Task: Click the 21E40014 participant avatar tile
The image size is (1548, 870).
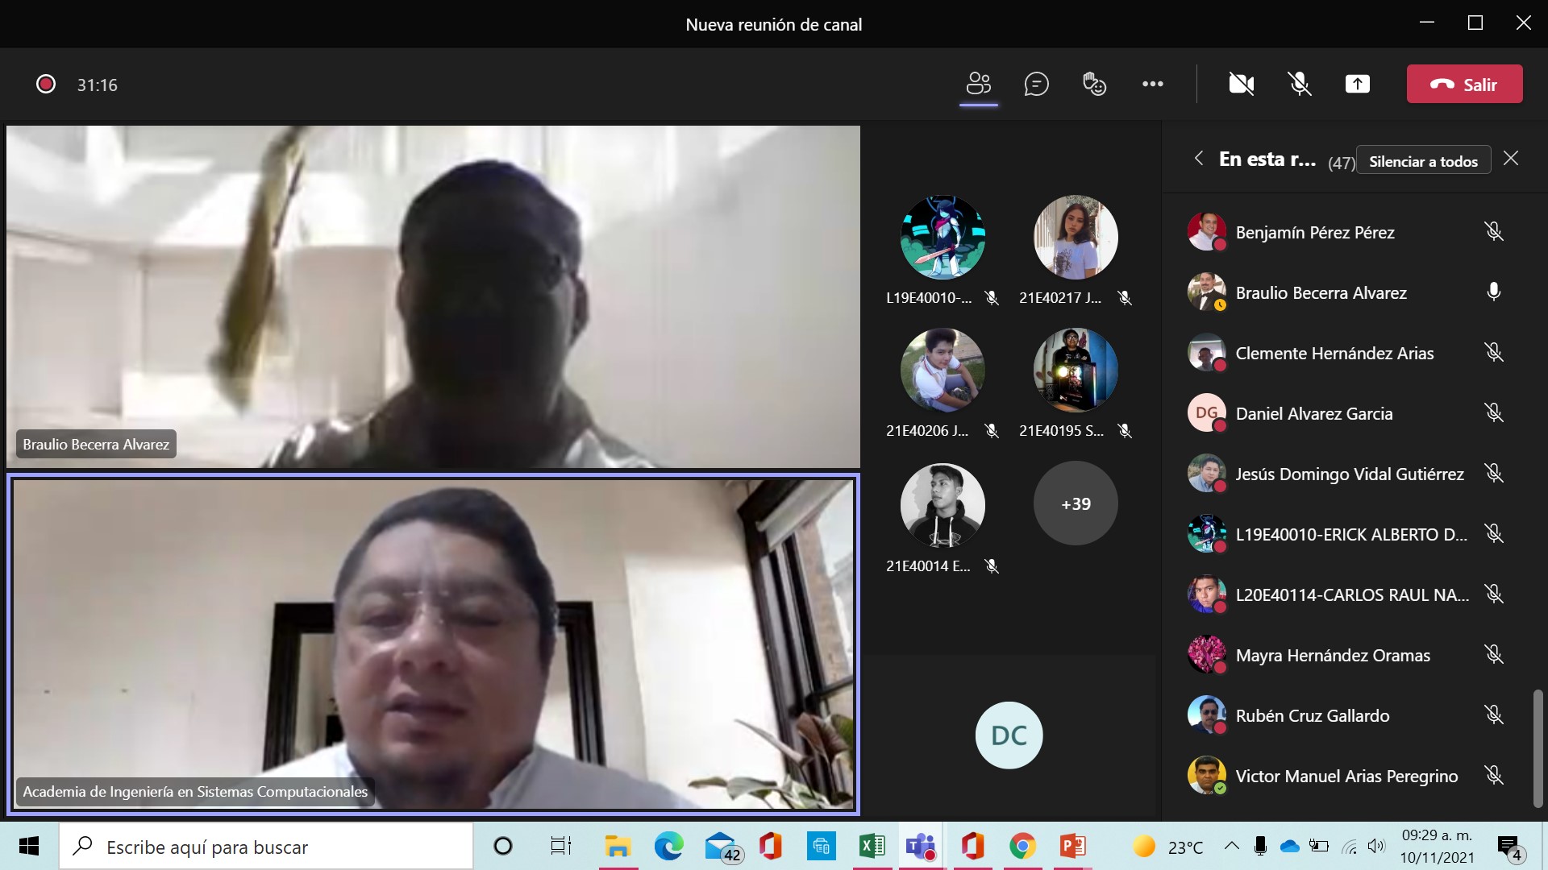Action: click(x=943, y=505)
